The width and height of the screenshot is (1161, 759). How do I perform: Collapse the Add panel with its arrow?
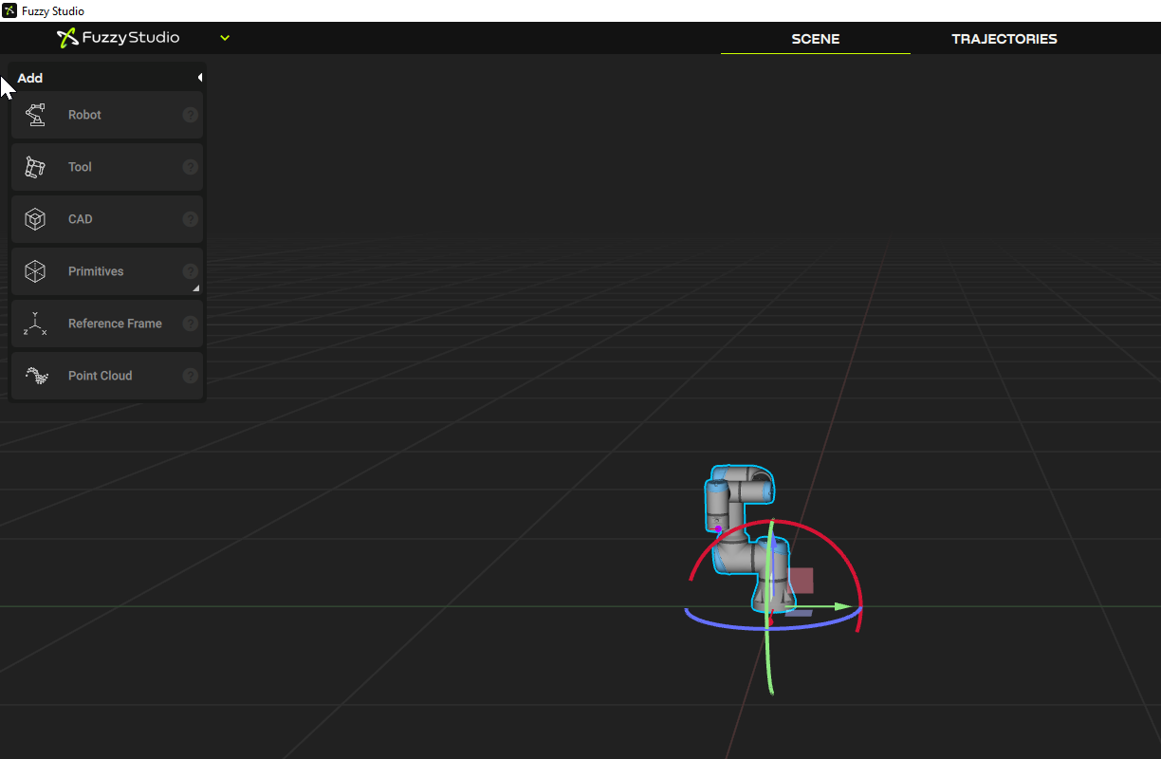pos(199,77)
